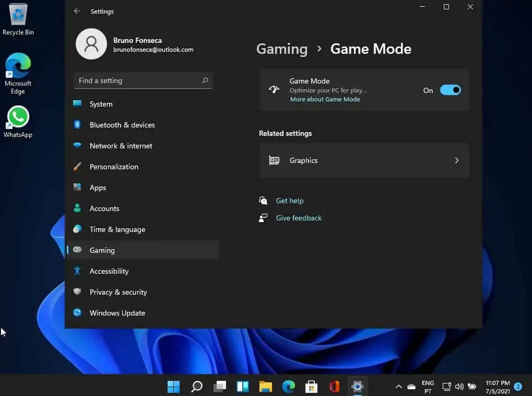
Task: Open Bluetooth & devices settings
Action: coord(122,125)
